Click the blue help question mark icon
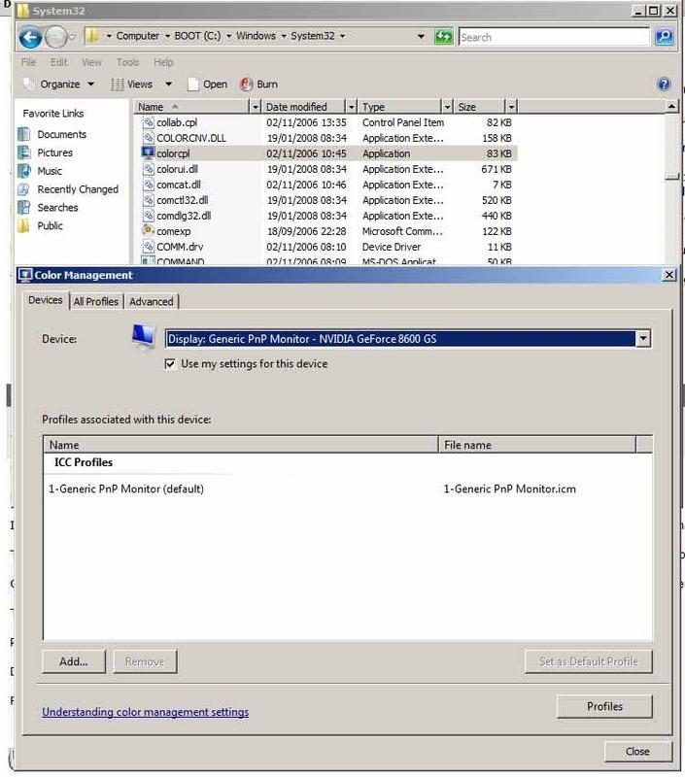Viewport: 685px width, 777px height. click(665, 84)
